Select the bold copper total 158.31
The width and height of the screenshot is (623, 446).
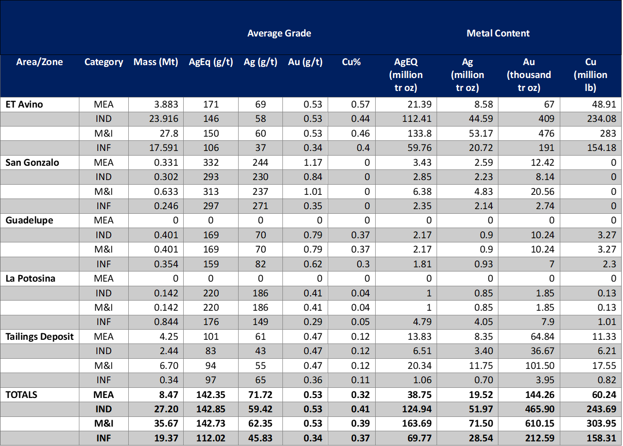pyautogui.click(x=601, y=438)
